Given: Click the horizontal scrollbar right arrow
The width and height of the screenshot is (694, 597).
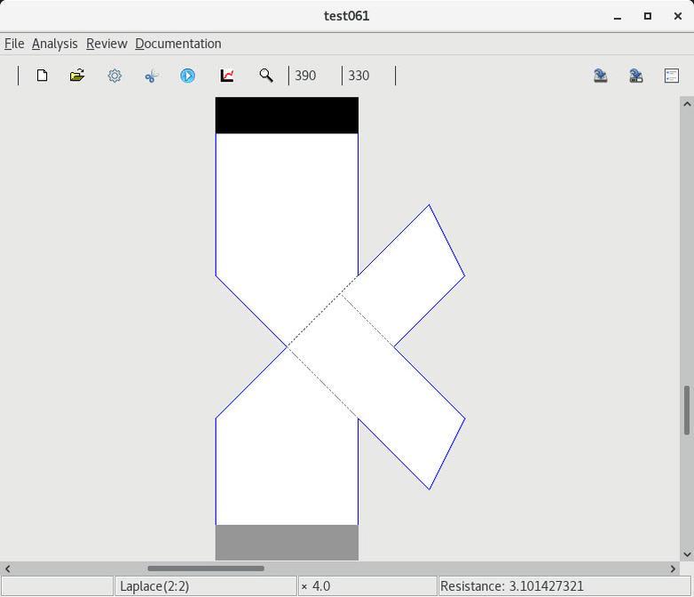Looking at the screenshot, I should [673, 569].
